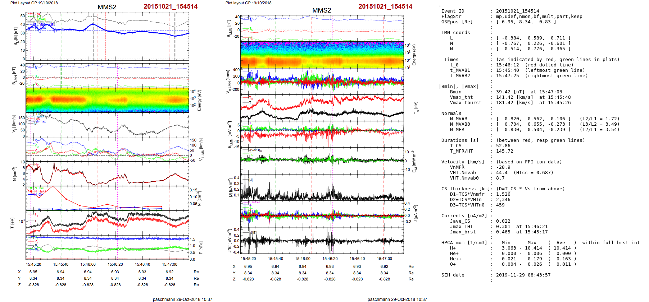Click the O+ row in the HPCA mom table
This screenshot has height=302, width=649.
click(453, 264)
